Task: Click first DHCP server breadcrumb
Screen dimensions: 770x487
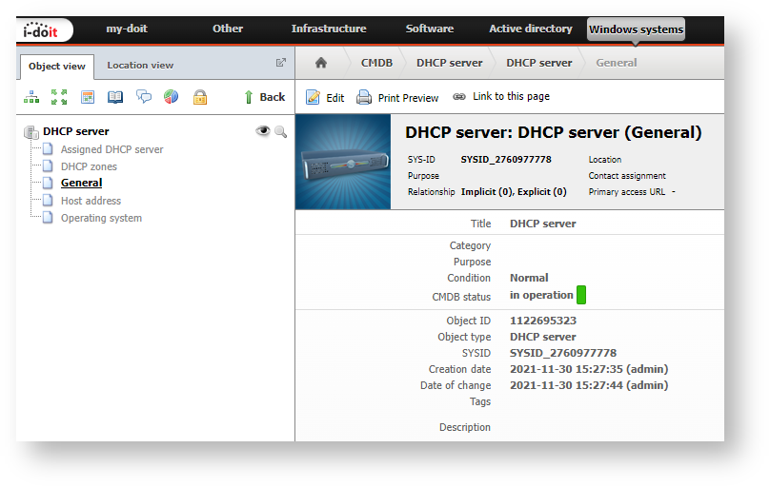Action: 450,63
